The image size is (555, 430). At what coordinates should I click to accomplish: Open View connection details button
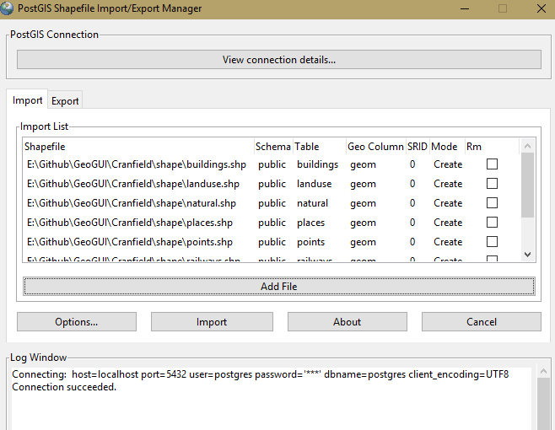click(279, 60)
